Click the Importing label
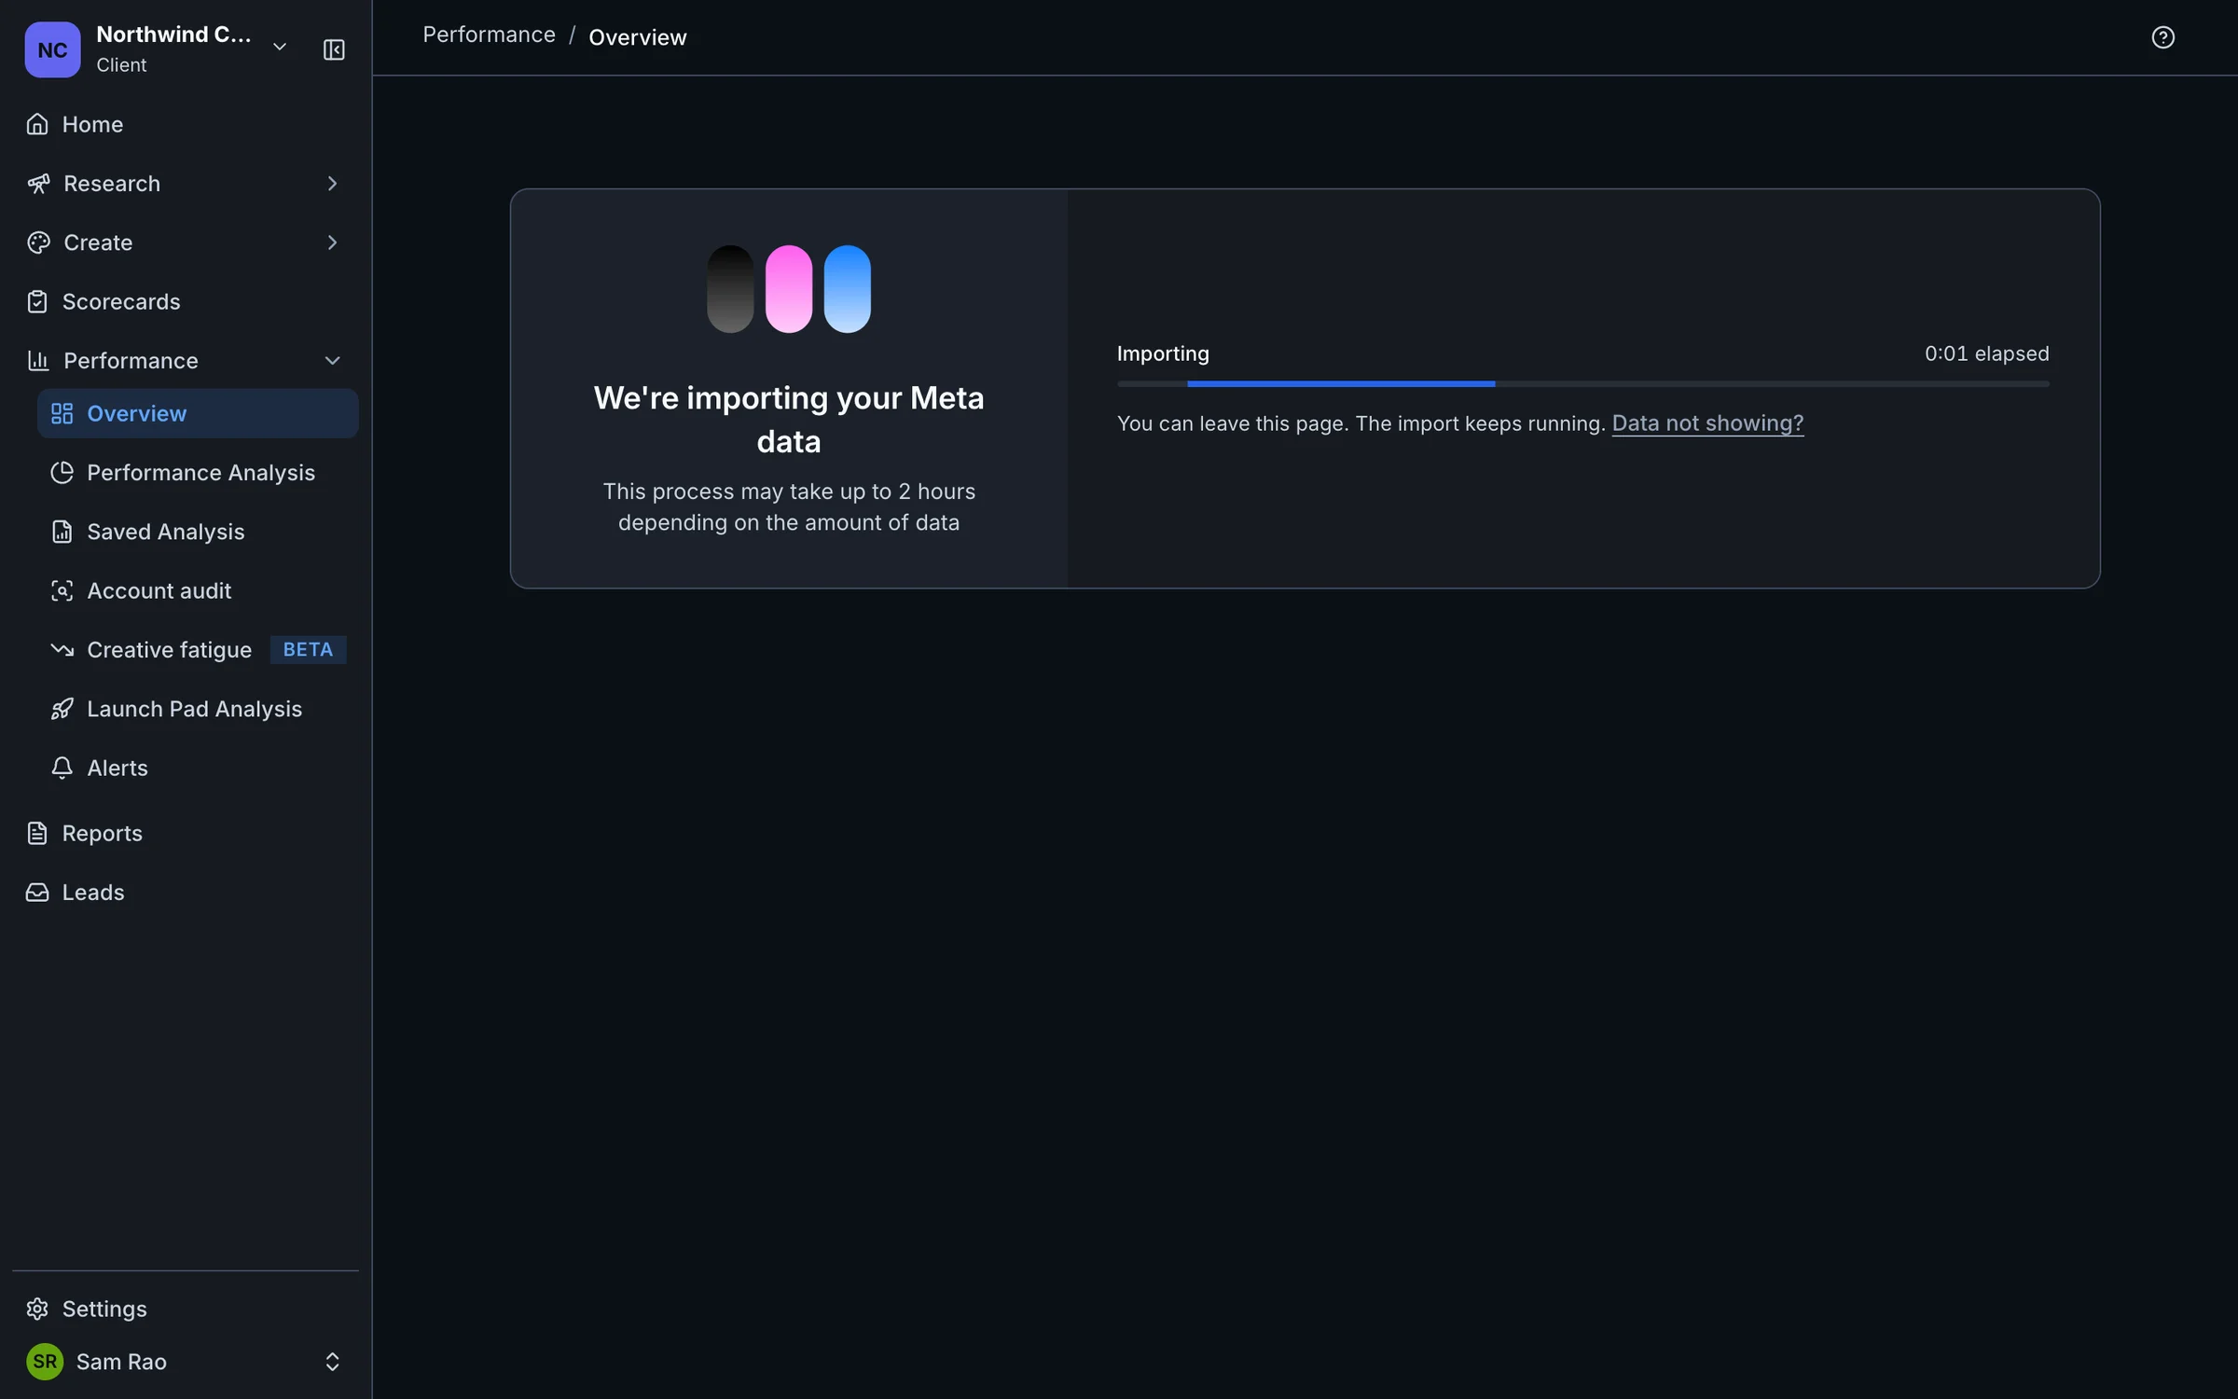The width and height of the screenshot is (2238, 1399). [1163, 353]
